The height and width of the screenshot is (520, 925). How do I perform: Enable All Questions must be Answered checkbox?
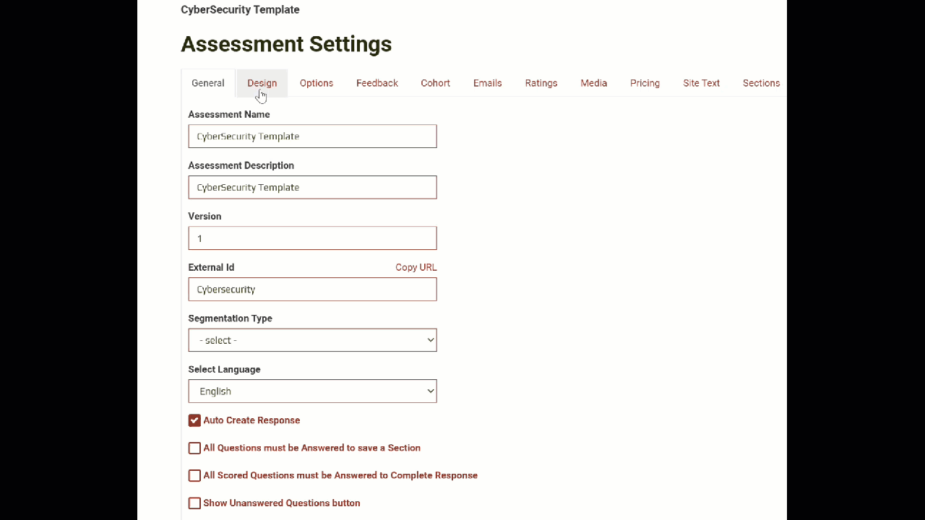(194, 448)
